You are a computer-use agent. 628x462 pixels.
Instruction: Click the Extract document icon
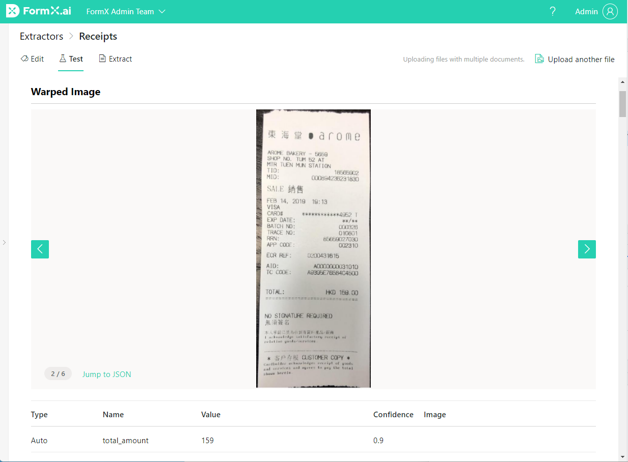click(102, 59)
